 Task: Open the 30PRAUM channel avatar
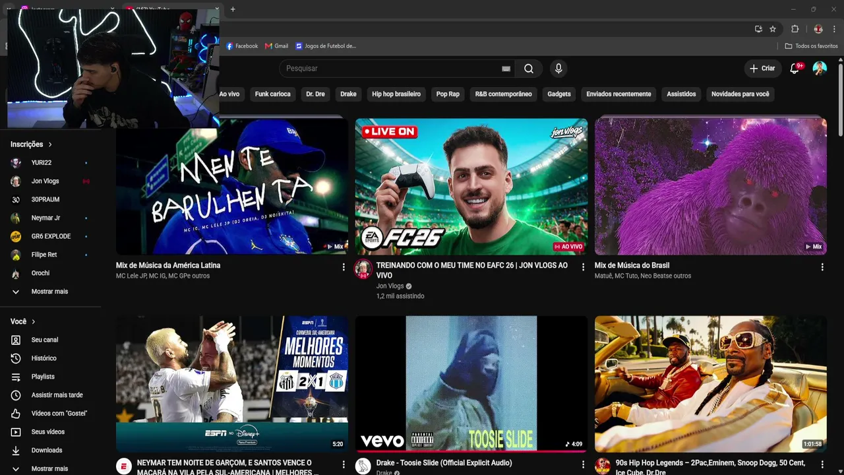(x=16, y=199)
